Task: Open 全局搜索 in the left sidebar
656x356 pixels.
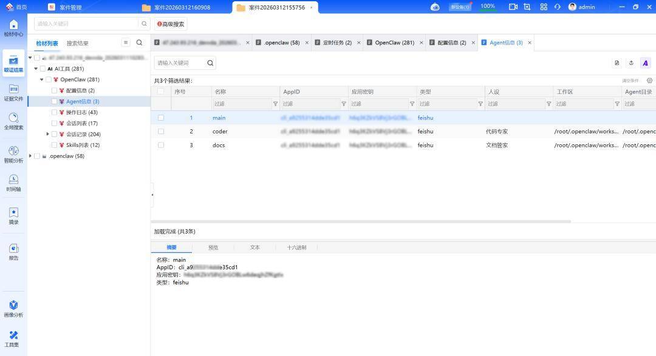Action: coord(13,121)
